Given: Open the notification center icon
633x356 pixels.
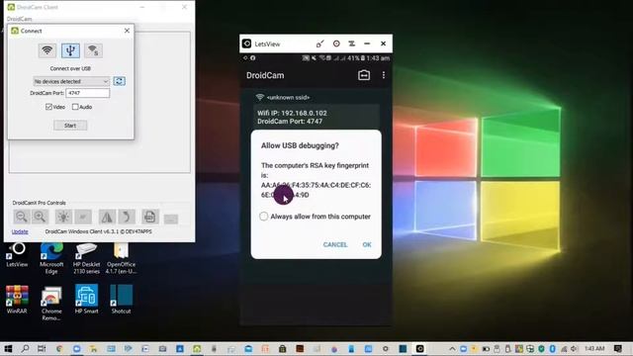Looking at the screenshot, I should click(617, 349).
